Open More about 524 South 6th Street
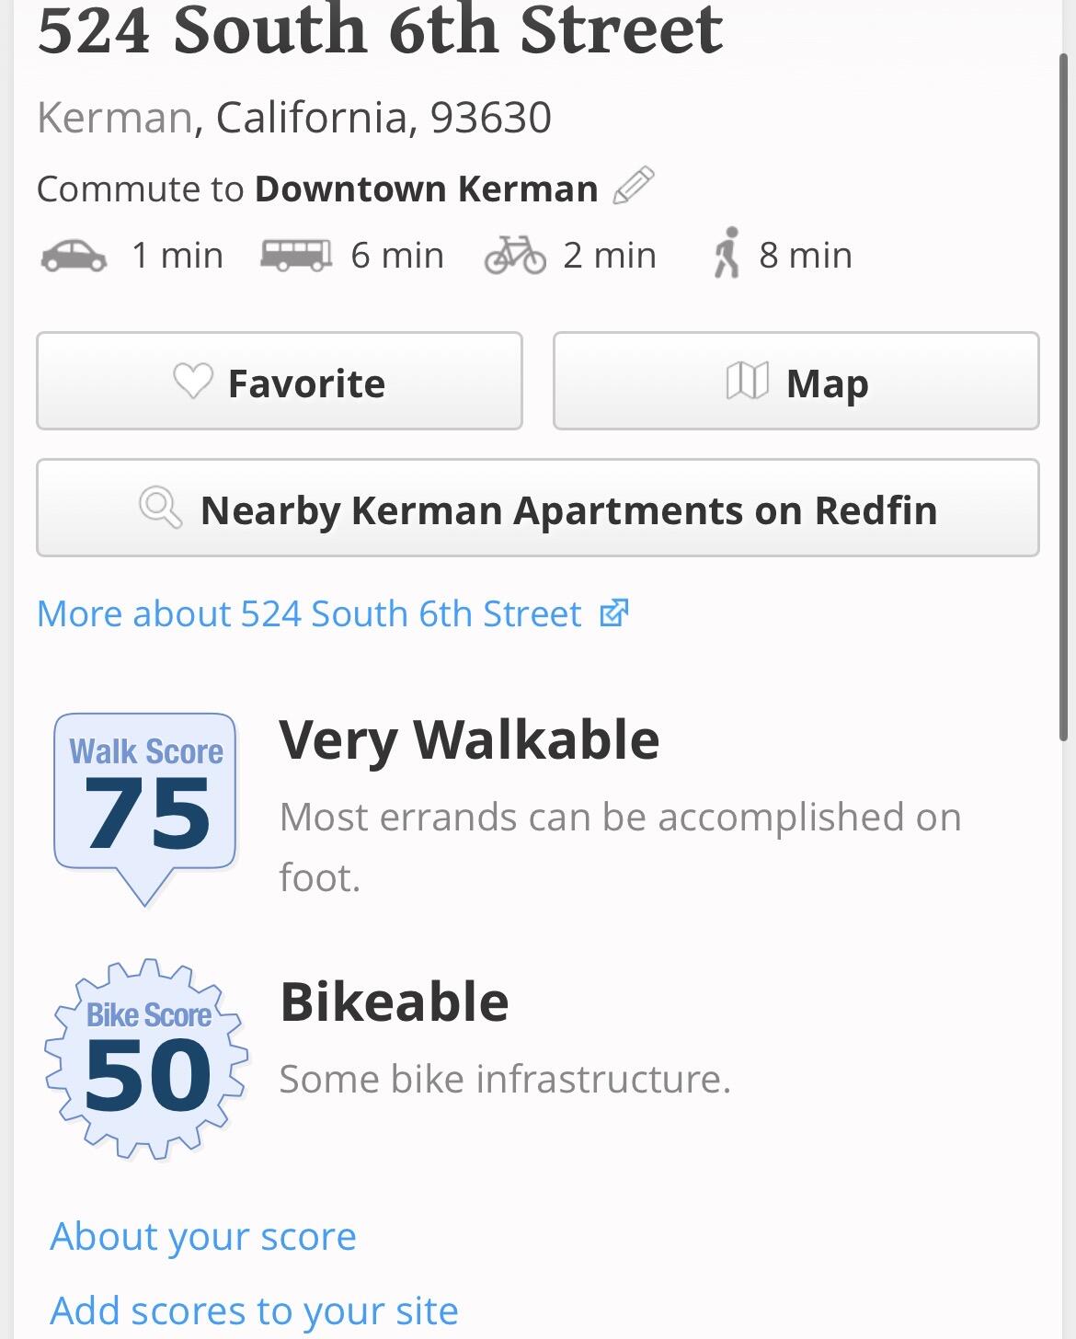This screenshot has width=1076, height=1339. (309, 613)
